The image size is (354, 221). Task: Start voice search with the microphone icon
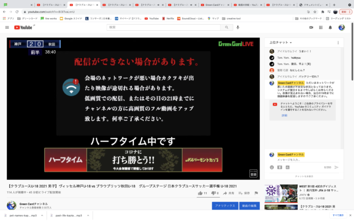click(x=238, y=27)
